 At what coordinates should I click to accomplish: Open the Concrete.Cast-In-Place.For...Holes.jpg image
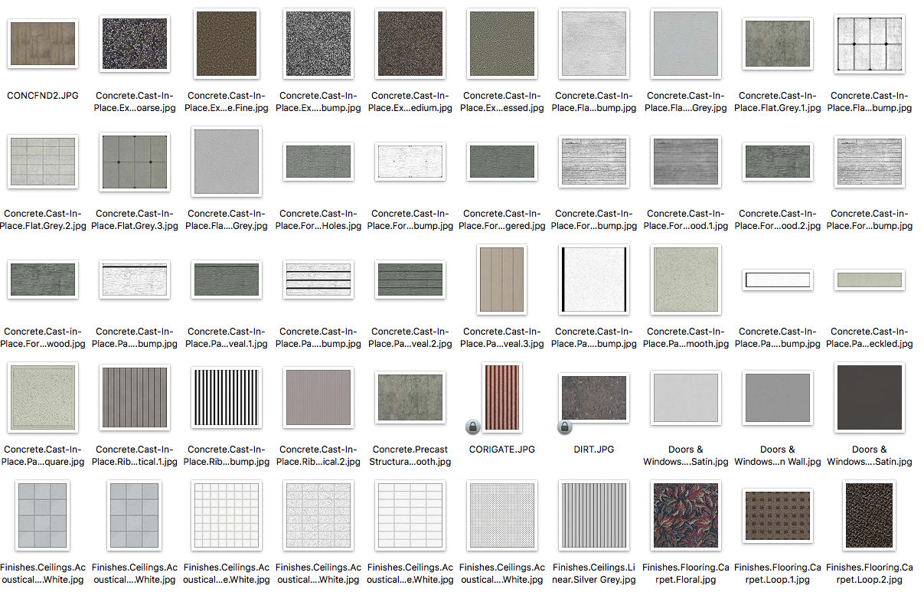click(x=318, y=162)
